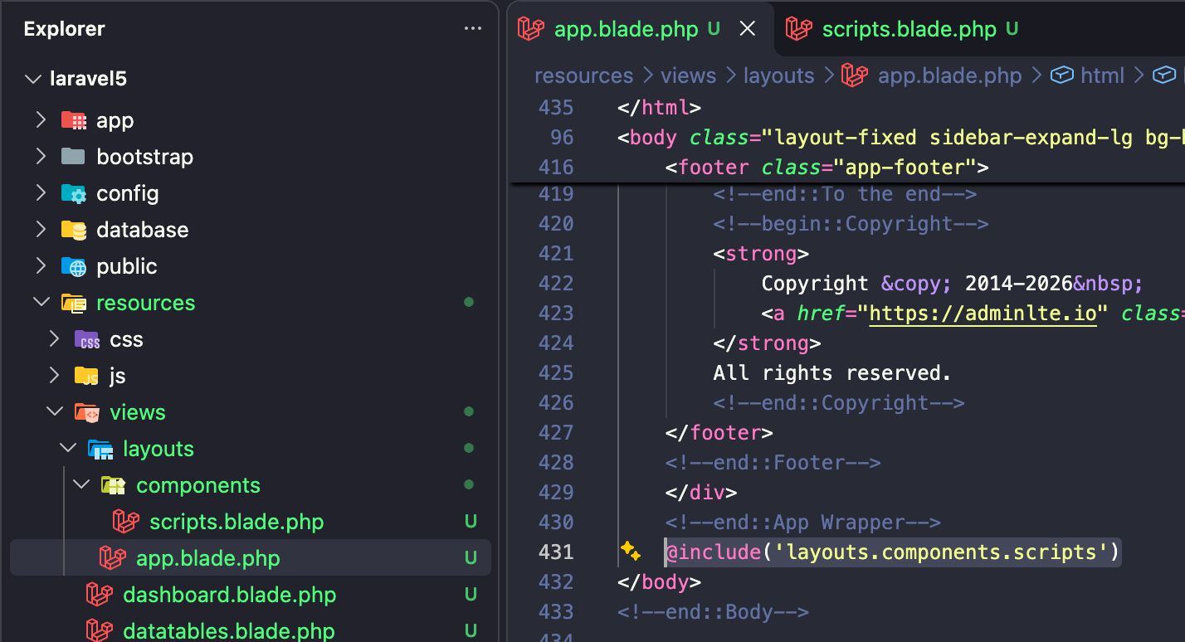Screen dimensions: 1185x642
Task: Collapse the laravel5 root folder
Action: click(33, 80)
